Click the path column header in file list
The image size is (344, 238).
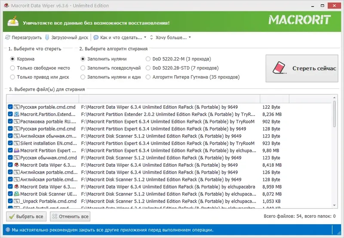tap(169, 99)
